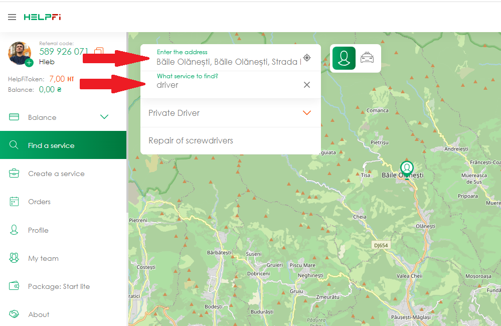The image size is (501, 326).
Task: Clear the service search text
Action: coord(307,85)
